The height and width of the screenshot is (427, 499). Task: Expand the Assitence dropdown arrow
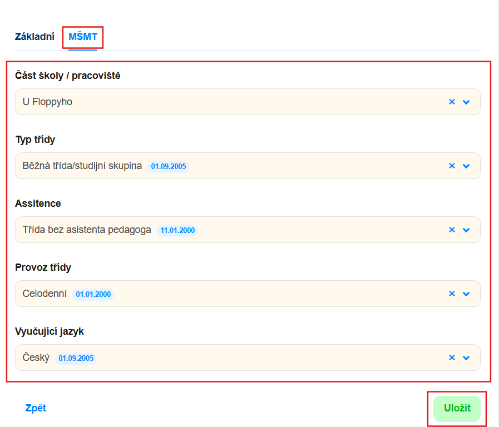click(x=466, y=230)
